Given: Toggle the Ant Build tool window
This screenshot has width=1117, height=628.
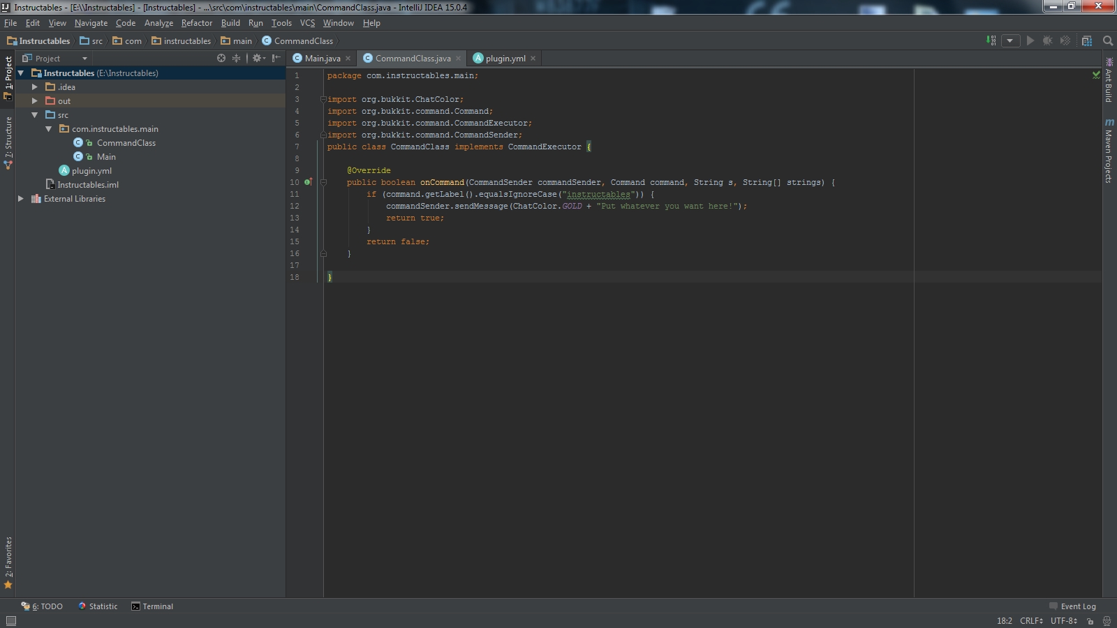Looking at the screenshot, I should point(1109,80).
